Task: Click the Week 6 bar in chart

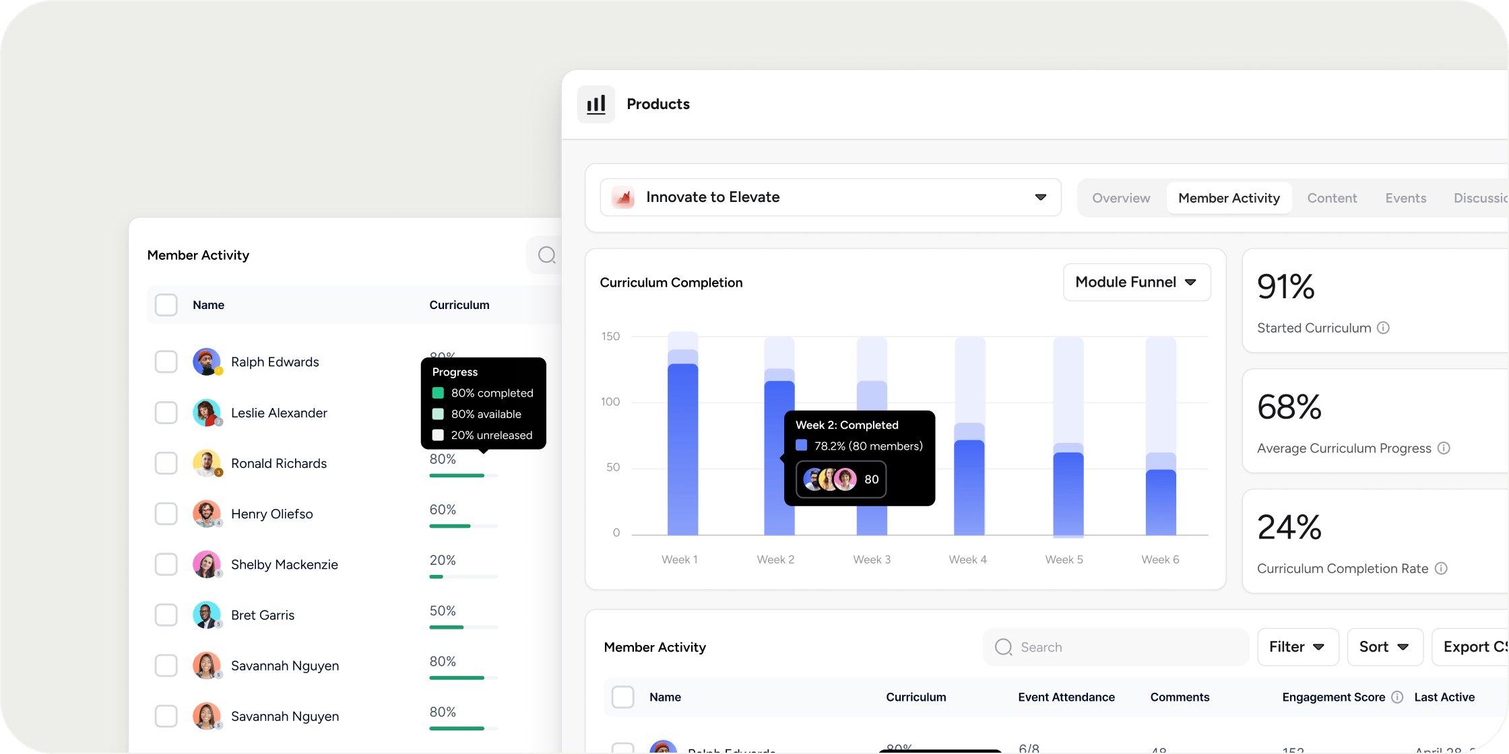Action: click(1161, 436)
